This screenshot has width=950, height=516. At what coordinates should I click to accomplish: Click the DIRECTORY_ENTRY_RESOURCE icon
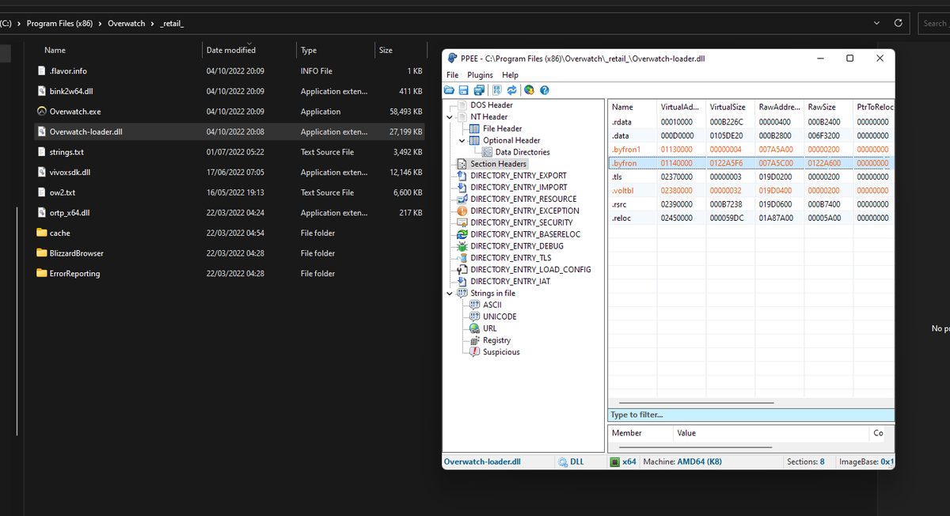click(462, 199)
